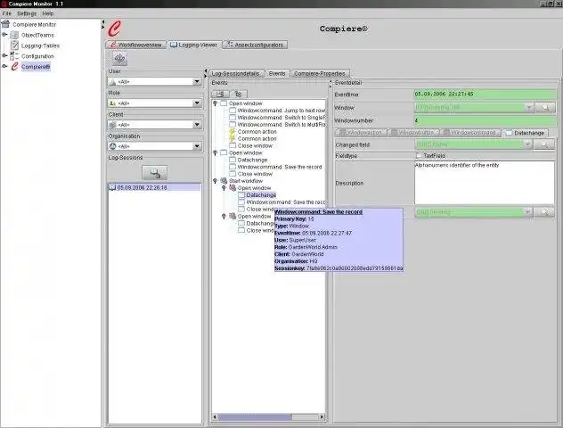Select 'Windowcommand: Jump to next row' event
Screen dimensions: 563x428
[281, 111]
